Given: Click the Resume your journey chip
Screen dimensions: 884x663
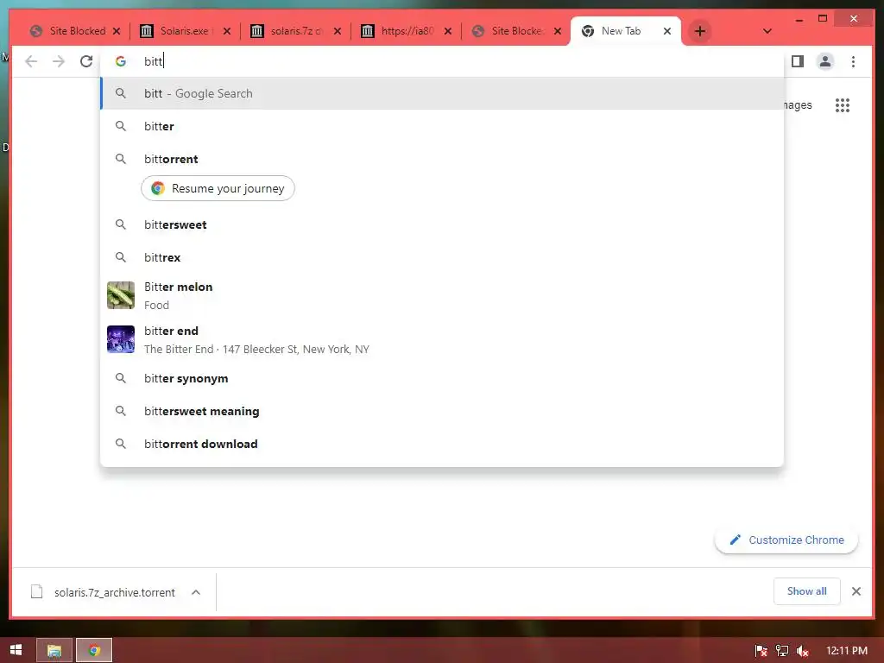Looking at the screenshot, I should click(218, 188).
